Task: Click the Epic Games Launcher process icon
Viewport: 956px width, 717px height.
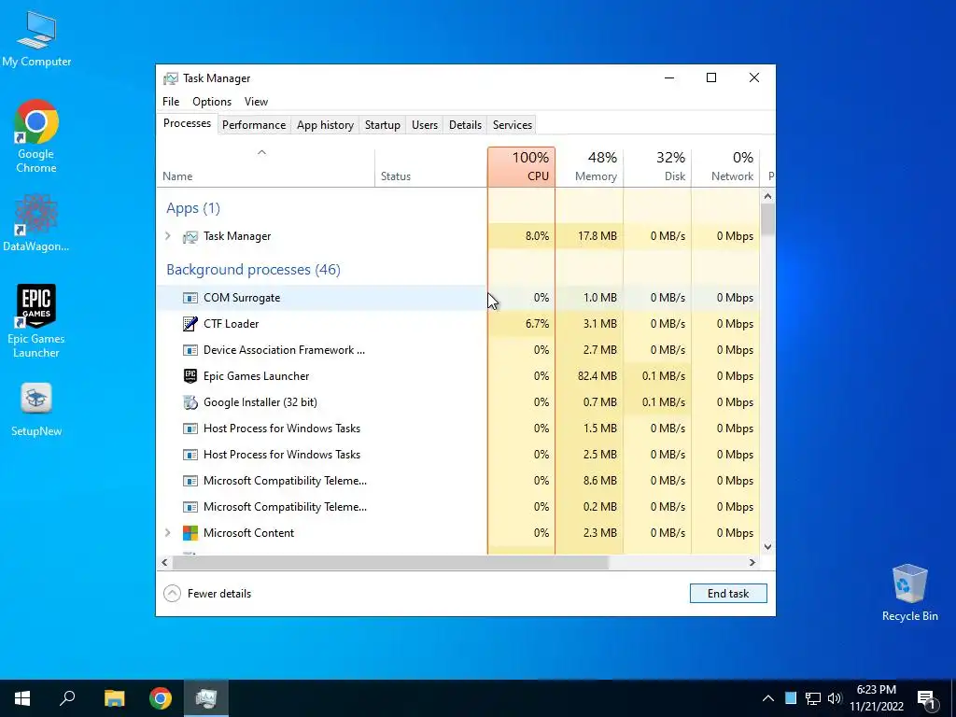Action: [190, 376]
